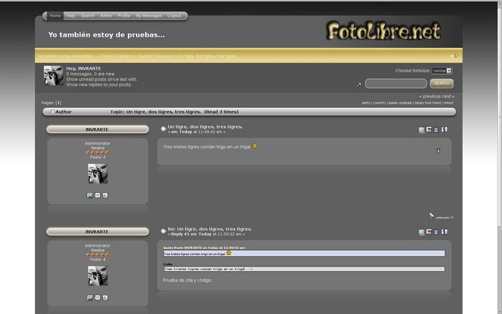Click the trash delete icon on the reply post

[437, 231]
